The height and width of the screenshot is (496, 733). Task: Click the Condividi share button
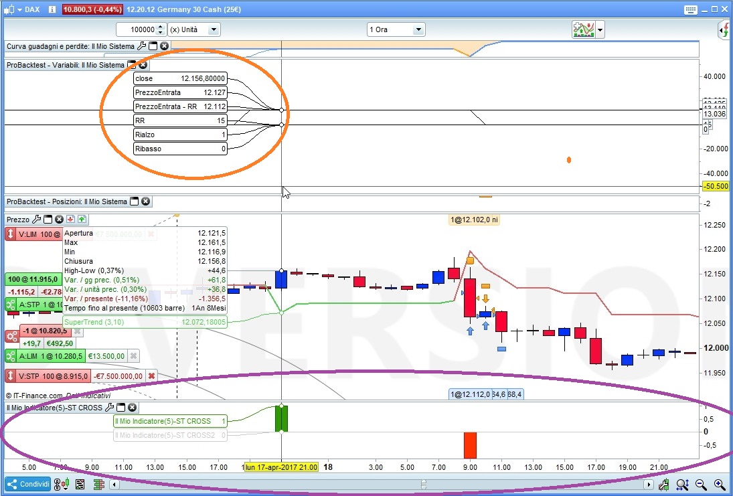27,485
